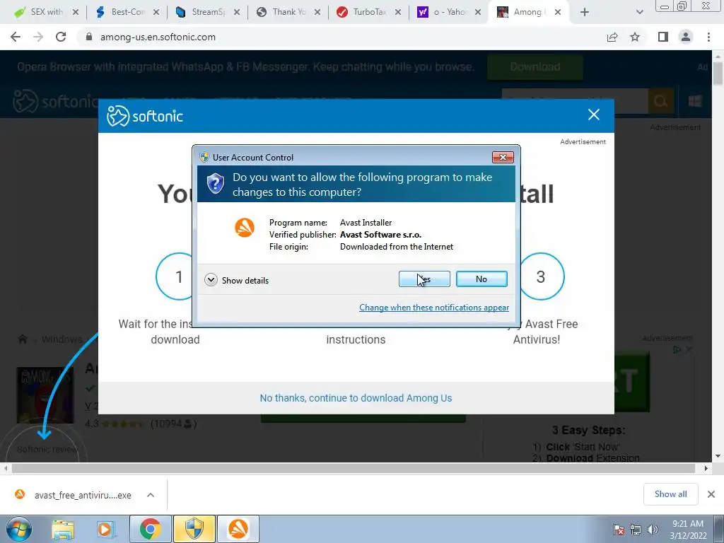This screenshot has height=543, width=724.
Task: Click the address bar URL among-us.en.softonic.com
Action: click(x=158, y=37)
